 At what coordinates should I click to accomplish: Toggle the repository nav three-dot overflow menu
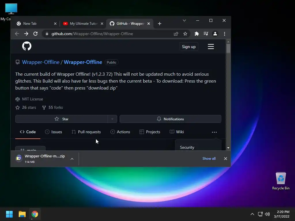point(214,132)
